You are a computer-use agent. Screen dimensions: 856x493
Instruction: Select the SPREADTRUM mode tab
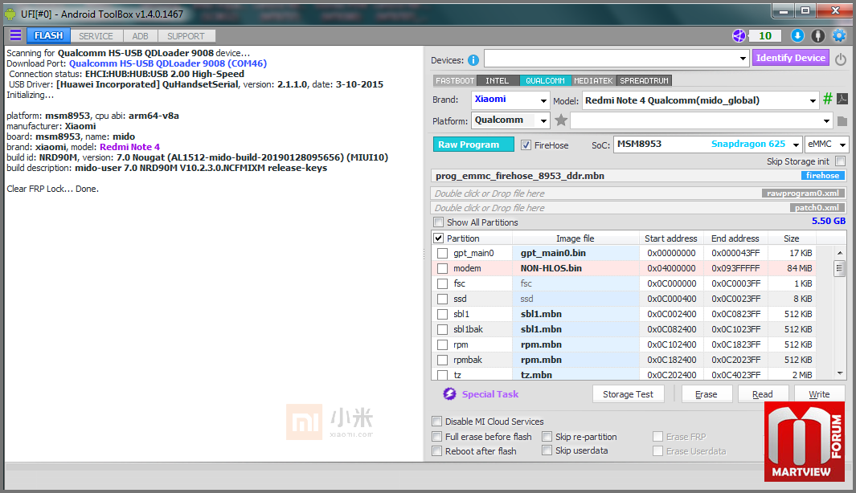644,81
